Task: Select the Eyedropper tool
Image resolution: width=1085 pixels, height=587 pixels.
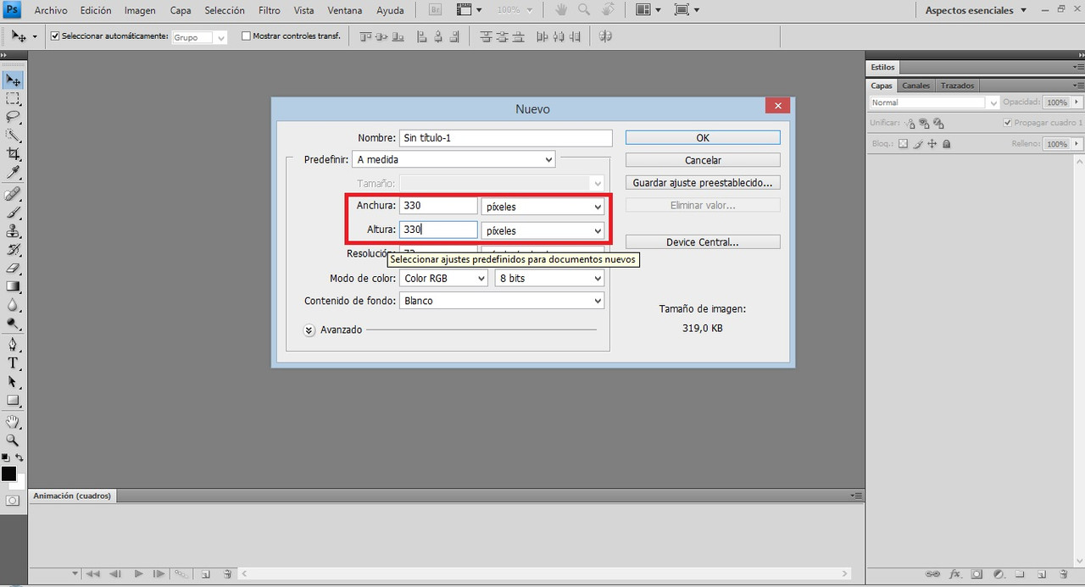Action: pyautogui.click(x=13, y=173)
